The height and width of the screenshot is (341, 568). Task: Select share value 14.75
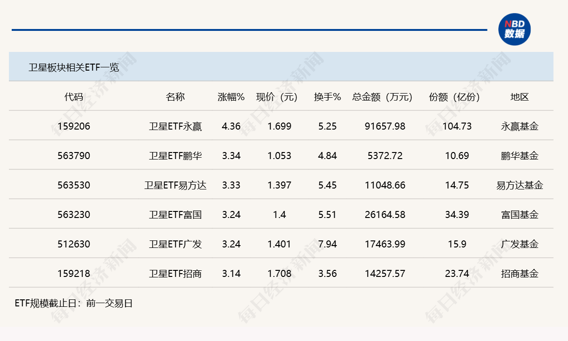457,185
